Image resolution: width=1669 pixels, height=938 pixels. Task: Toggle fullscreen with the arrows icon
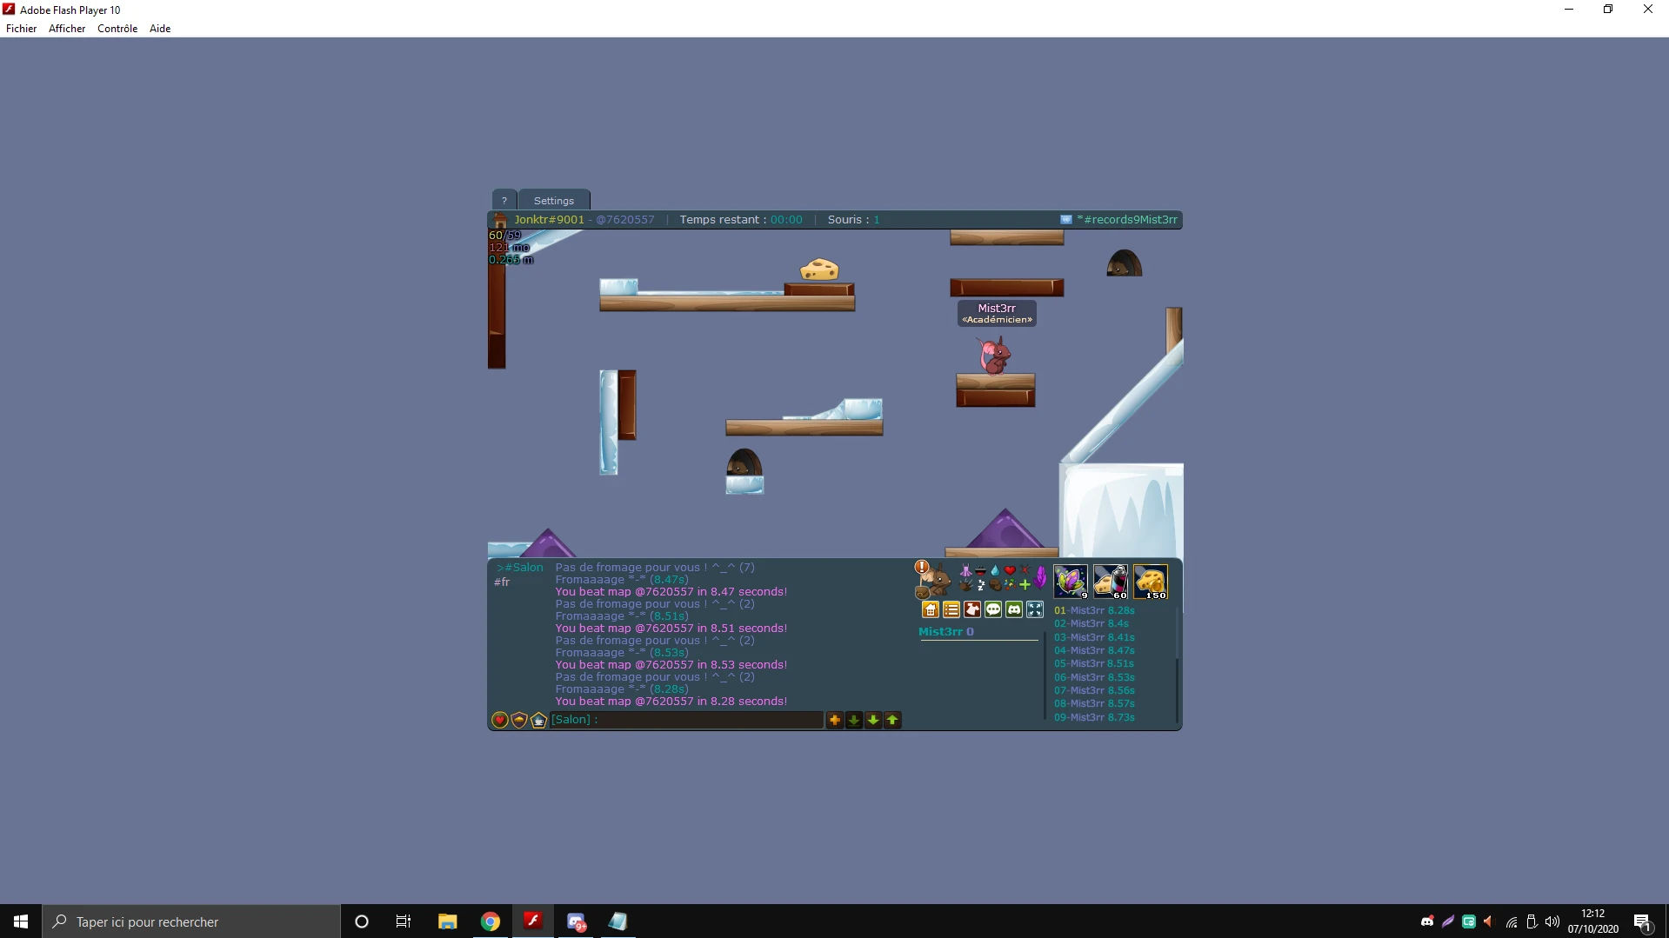click(1035, 610)
